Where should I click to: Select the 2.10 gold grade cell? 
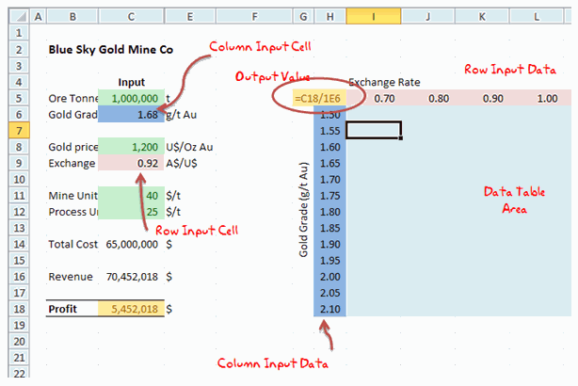click(329, 308)
